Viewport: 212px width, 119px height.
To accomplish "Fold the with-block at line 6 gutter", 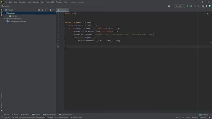I will [64, 28].
